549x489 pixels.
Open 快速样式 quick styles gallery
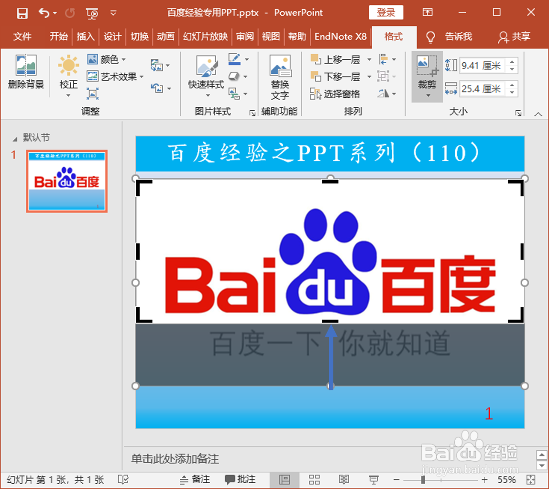(206, 77)
